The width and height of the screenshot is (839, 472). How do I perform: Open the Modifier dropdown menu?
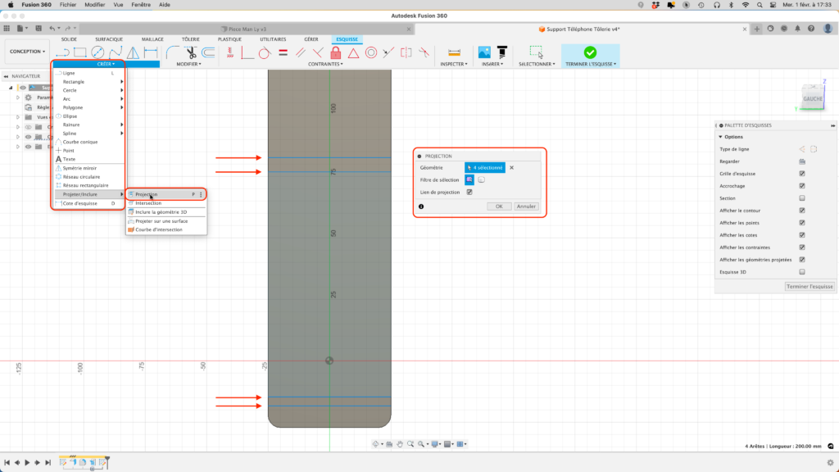point(189,64)
